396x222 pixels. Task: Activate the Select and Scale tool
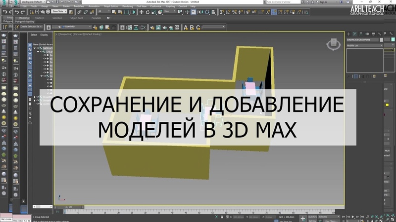pos(154,12)
